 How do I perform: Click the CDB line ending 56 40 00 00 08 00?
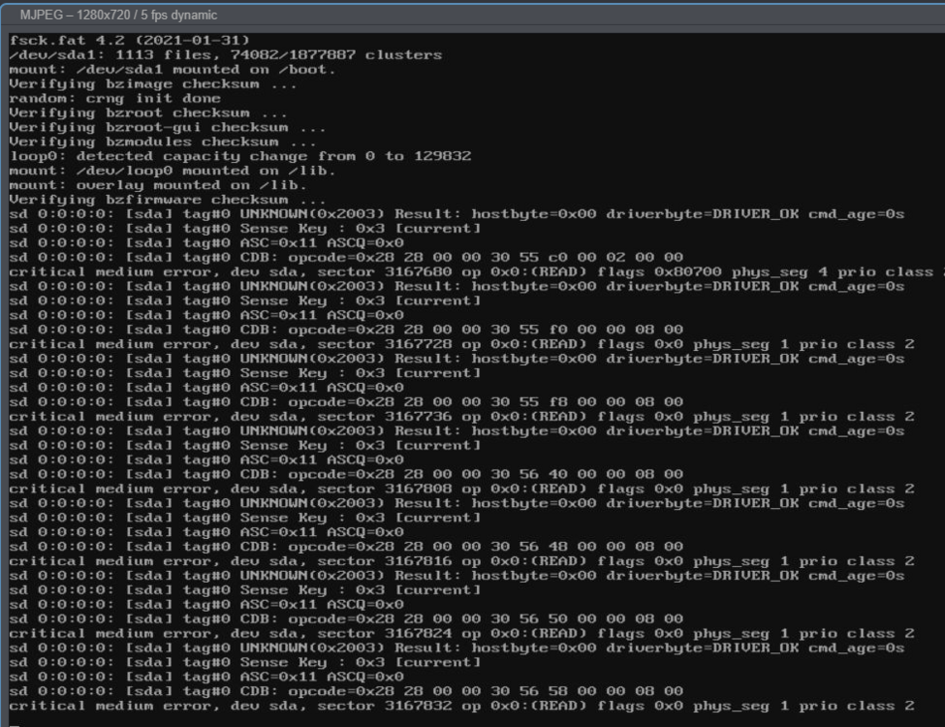(346, 474)
